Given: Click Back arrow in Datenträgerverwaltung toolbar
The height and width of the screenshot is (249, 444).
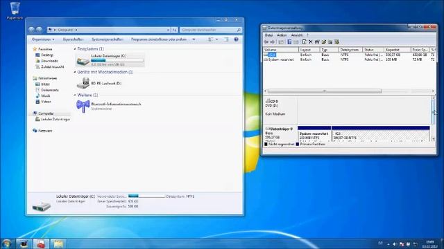Looking at the screenshot, I should 266,42.
